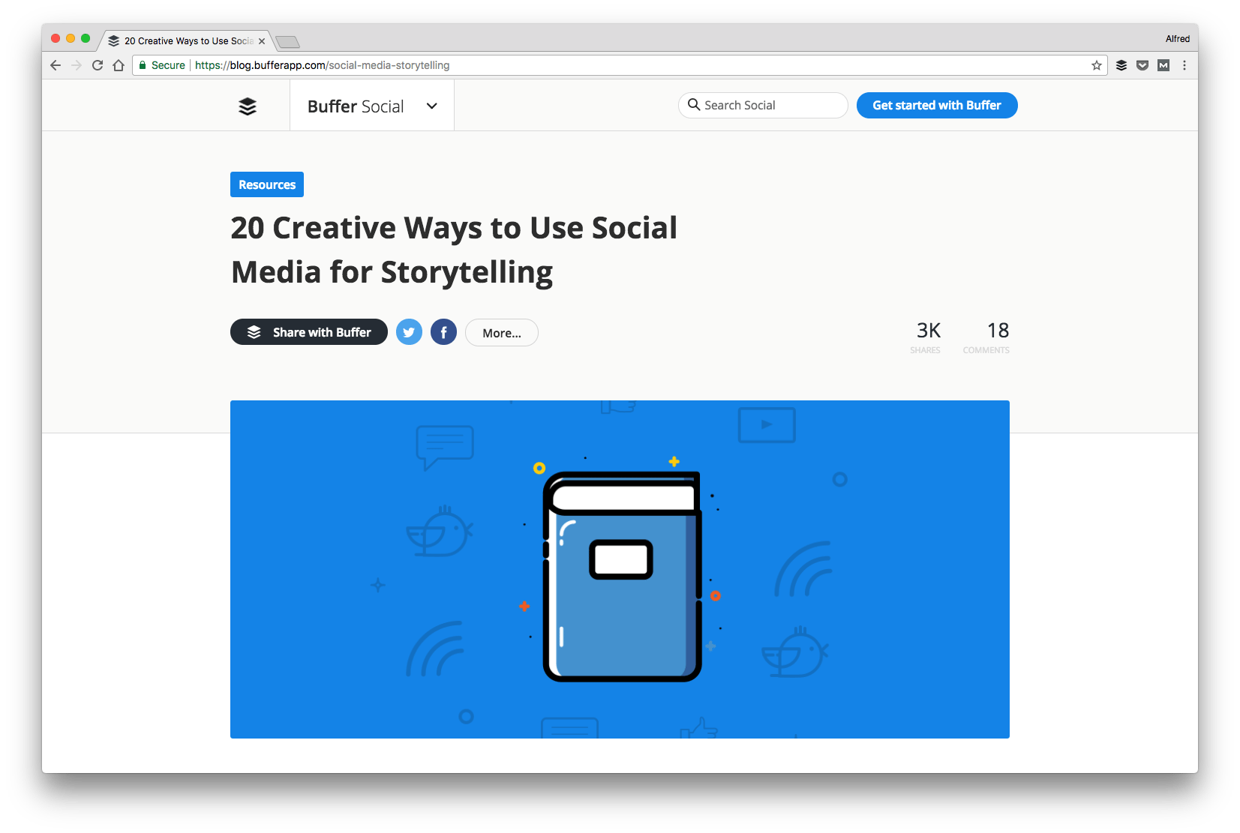Click the Buffer stacked-layers logo in the header
Image resolution: width=1240 pixels, height=833 pixels.
click(248, 106)
